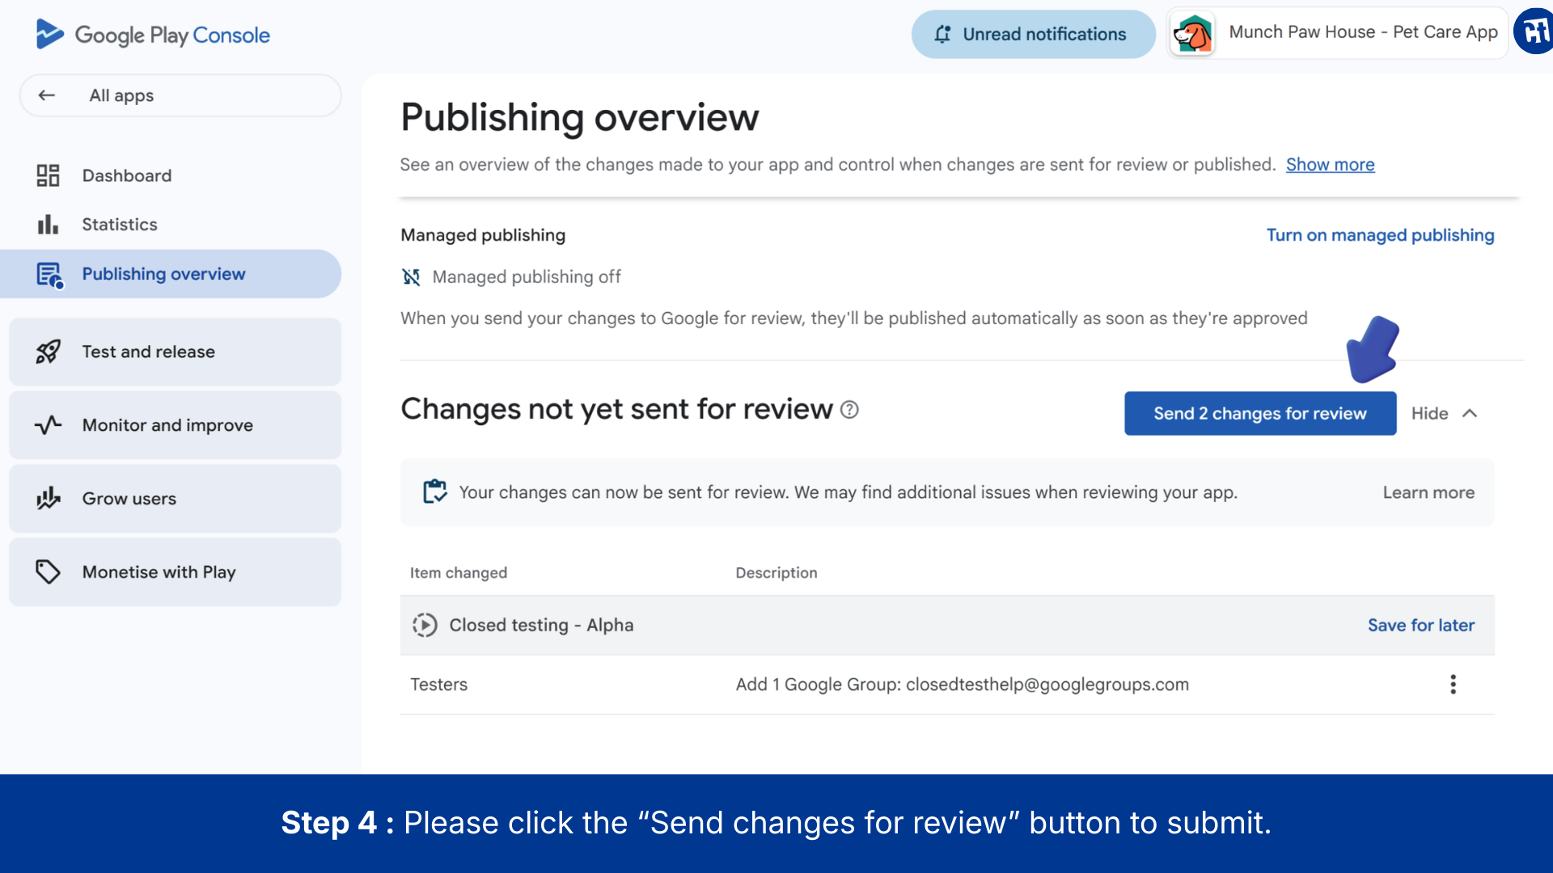Expand the Test and release section
Screen dimensions: 1553x873
click(x=175, y=352)
